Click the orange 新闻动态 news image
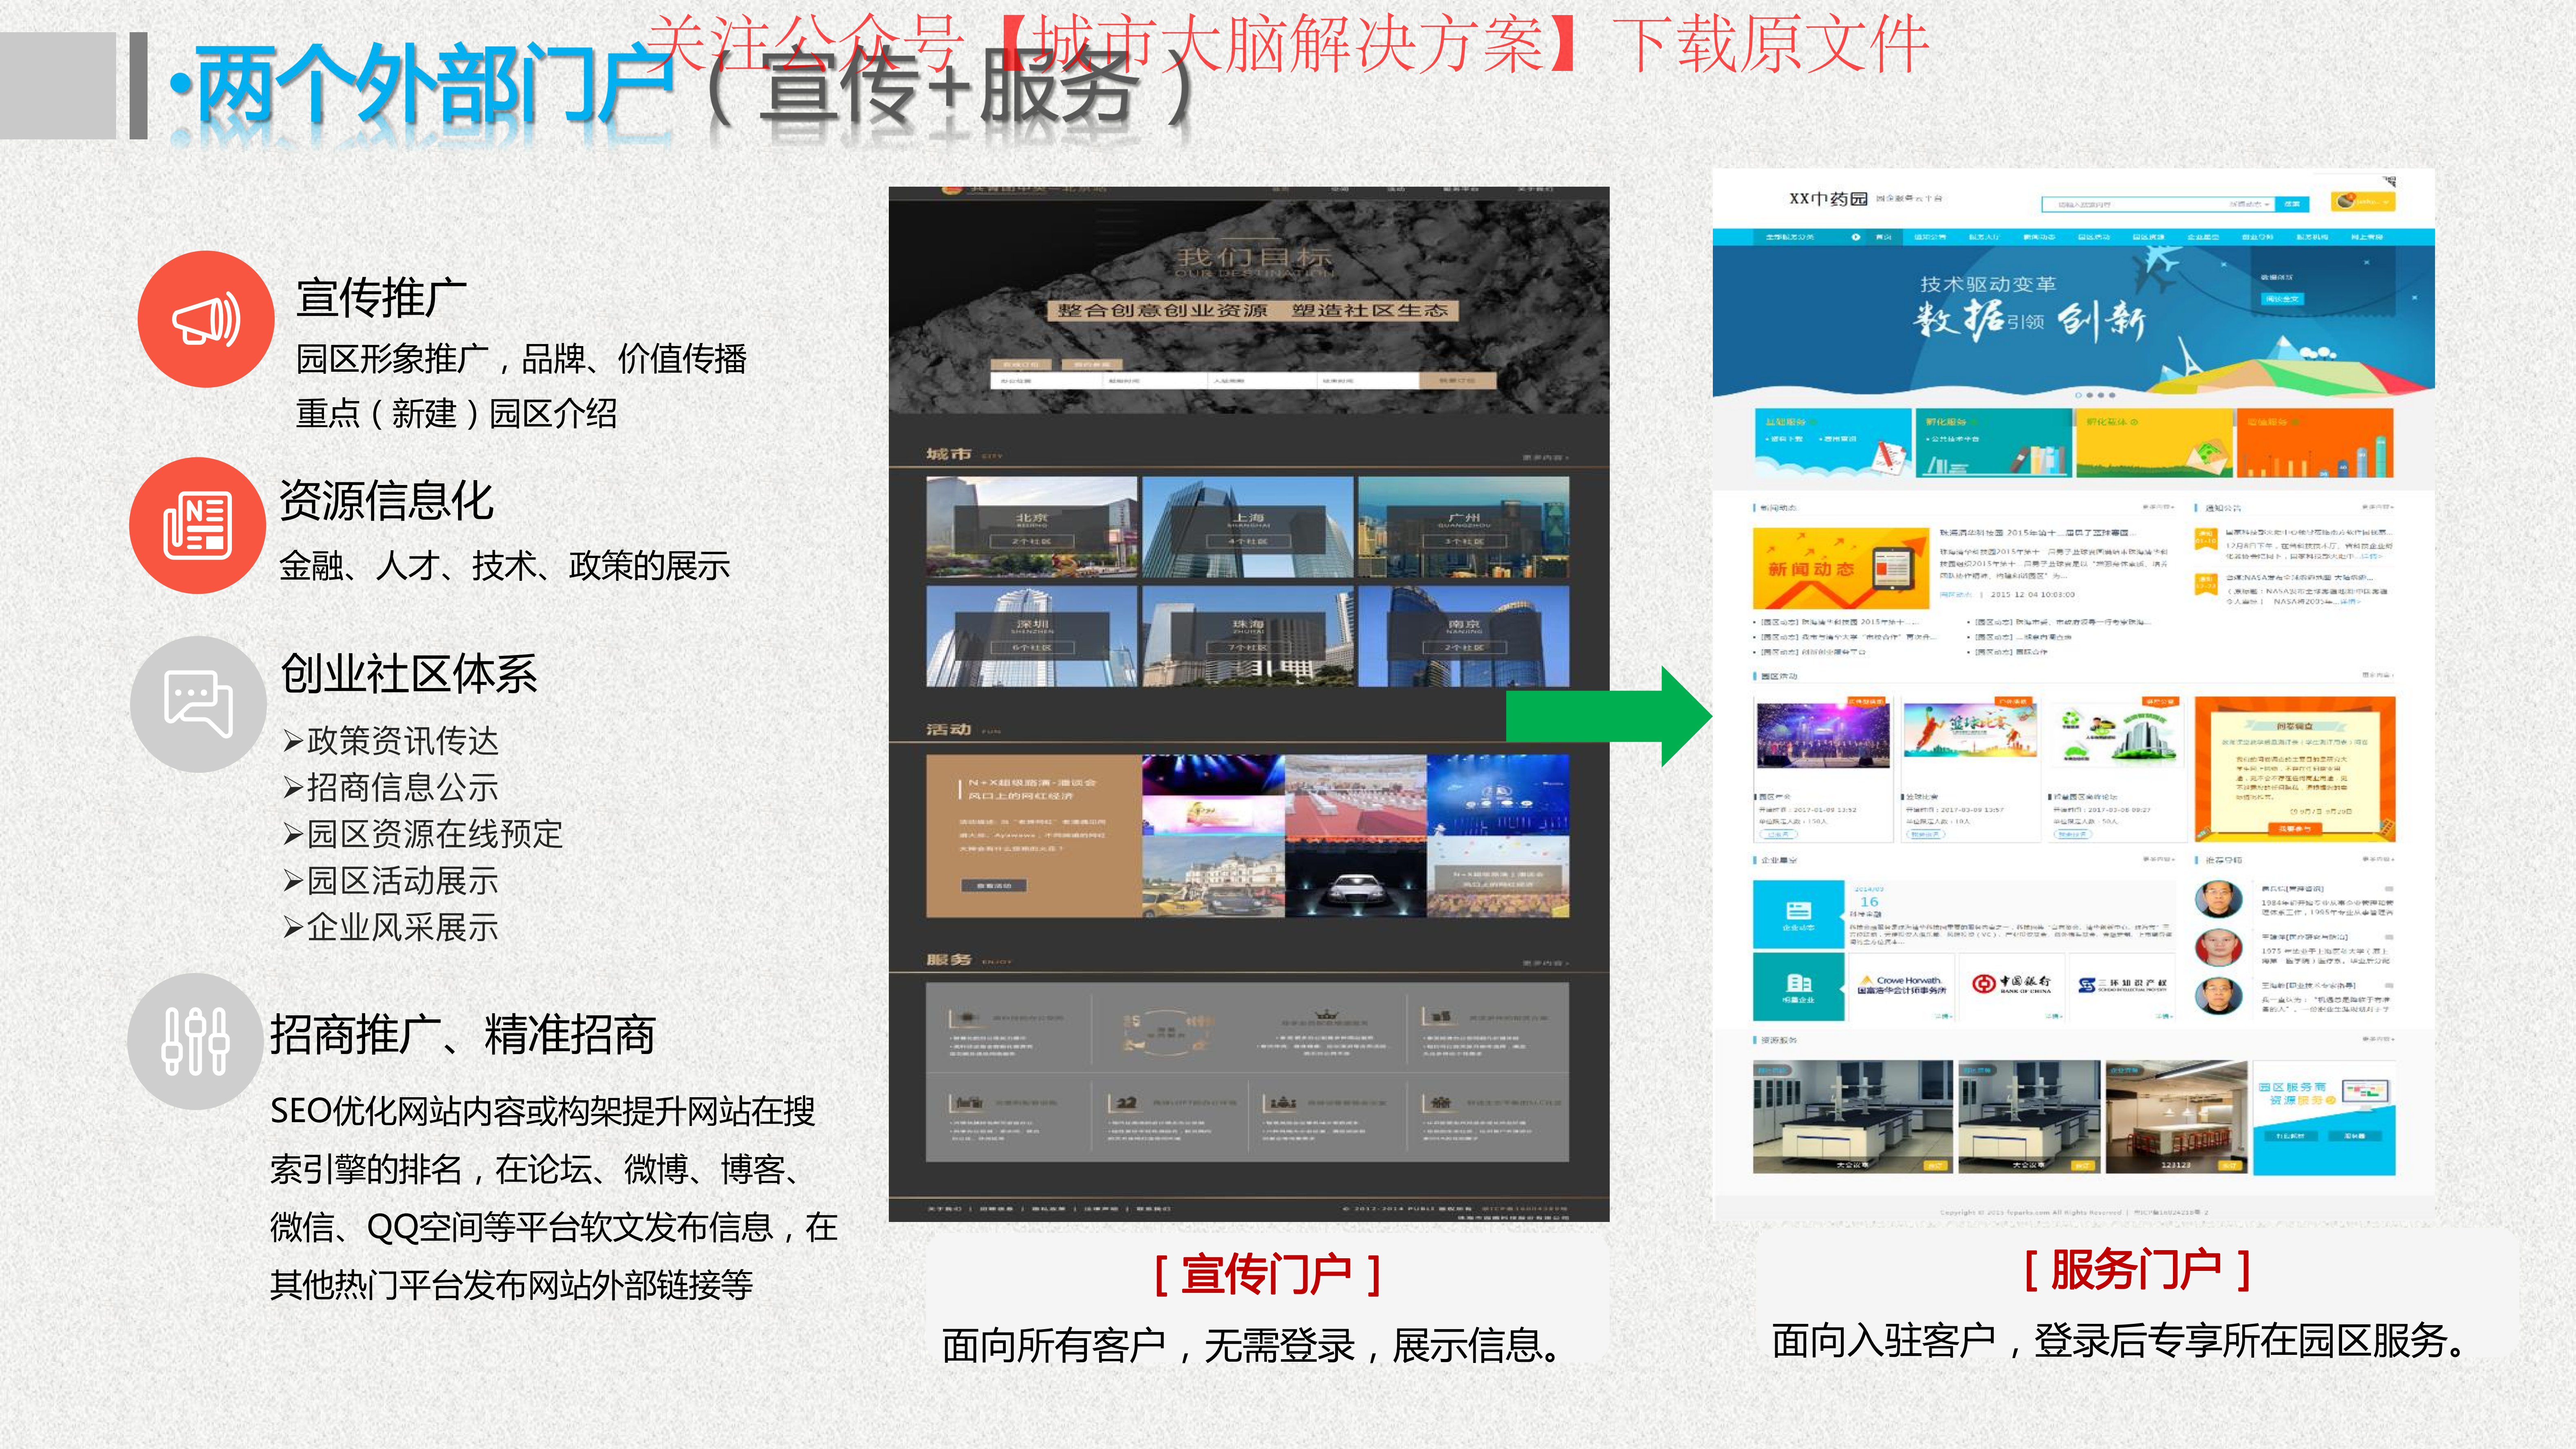Image resolution: width=2576 pixels, height=1449 pixels. click(1841, 568)
